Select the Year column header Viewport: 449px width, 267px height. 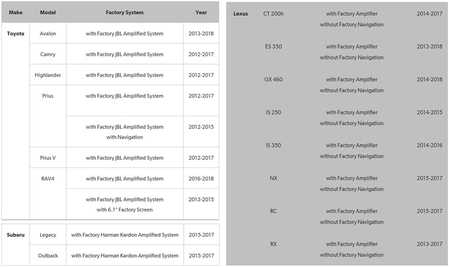point(201,12)
